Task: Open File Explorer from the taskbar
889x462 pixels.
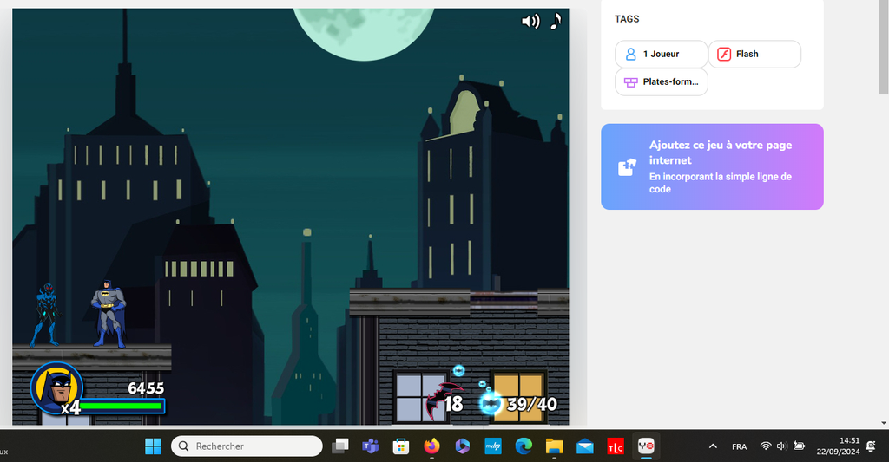Action: pos(554,446)
